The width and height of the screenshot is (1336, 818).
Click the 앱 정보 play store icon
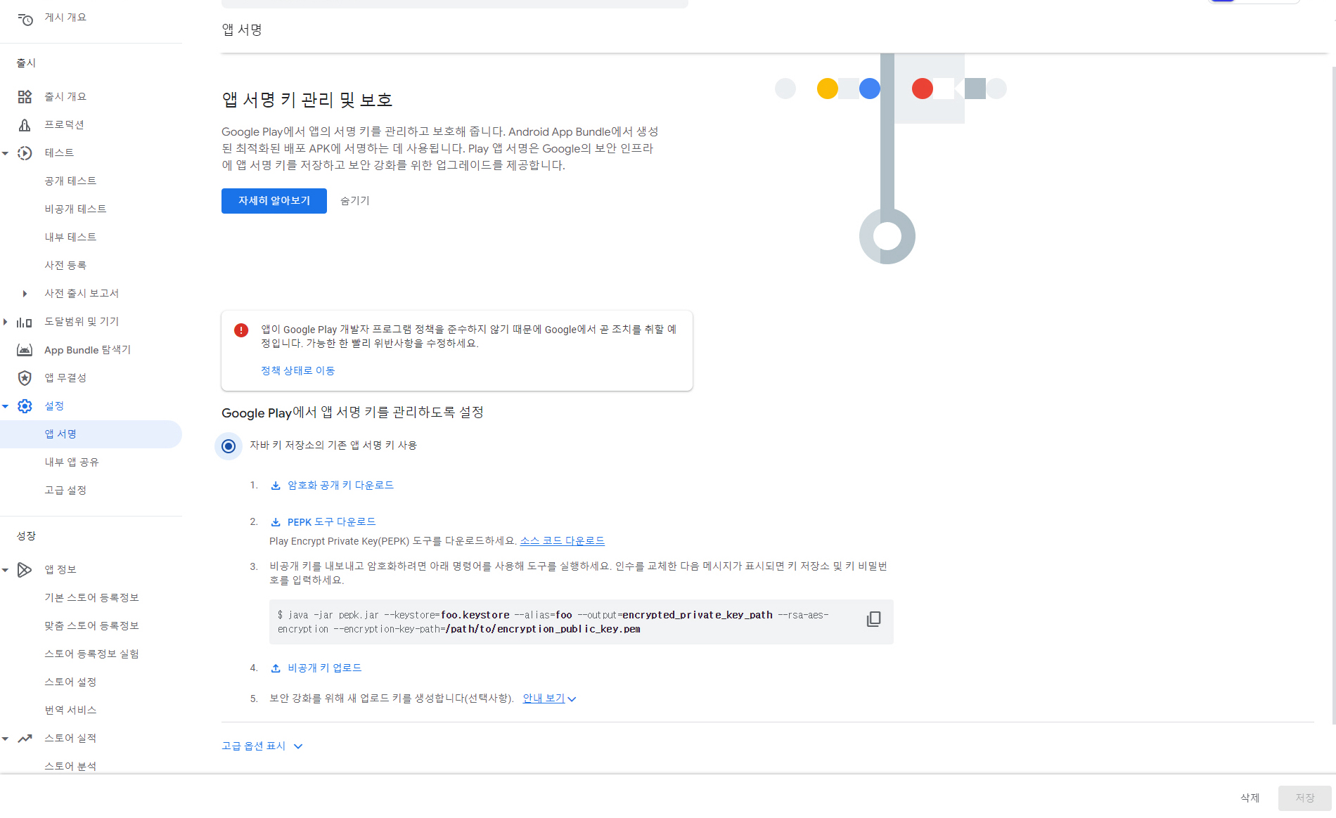click(x=25, y=569)
